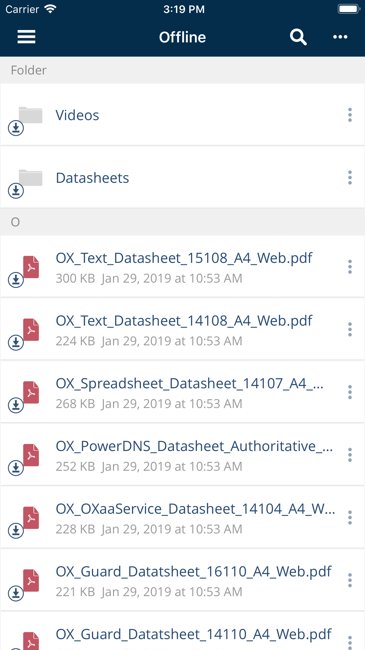
Task: Expand options for OX_OXaaService datasheet
Action: (x=350, y=518)
